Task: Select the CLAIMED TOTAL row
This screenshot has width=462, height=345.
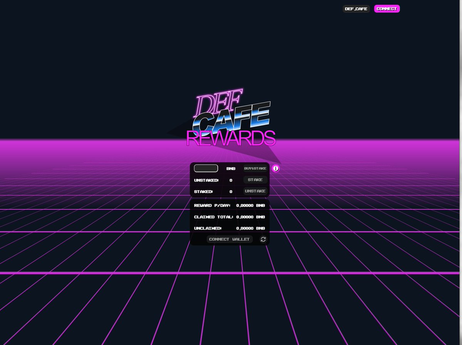Action: pos(229,217)
